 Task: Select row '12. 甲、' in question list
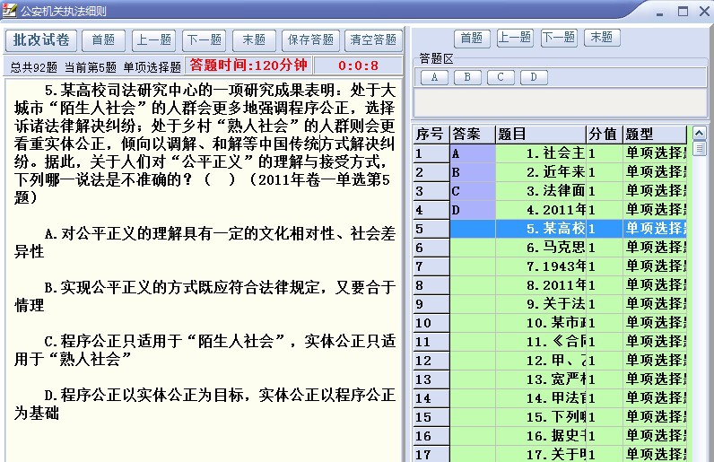coord(550,361)
